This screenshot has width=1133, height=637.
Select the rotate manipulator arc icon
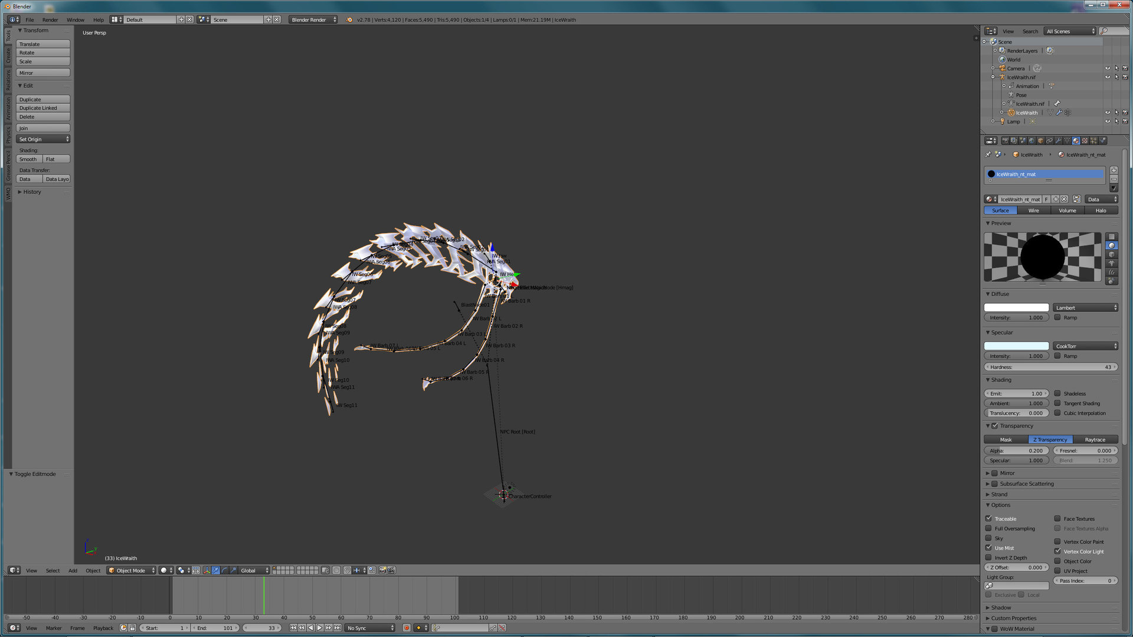pos(225,570)
